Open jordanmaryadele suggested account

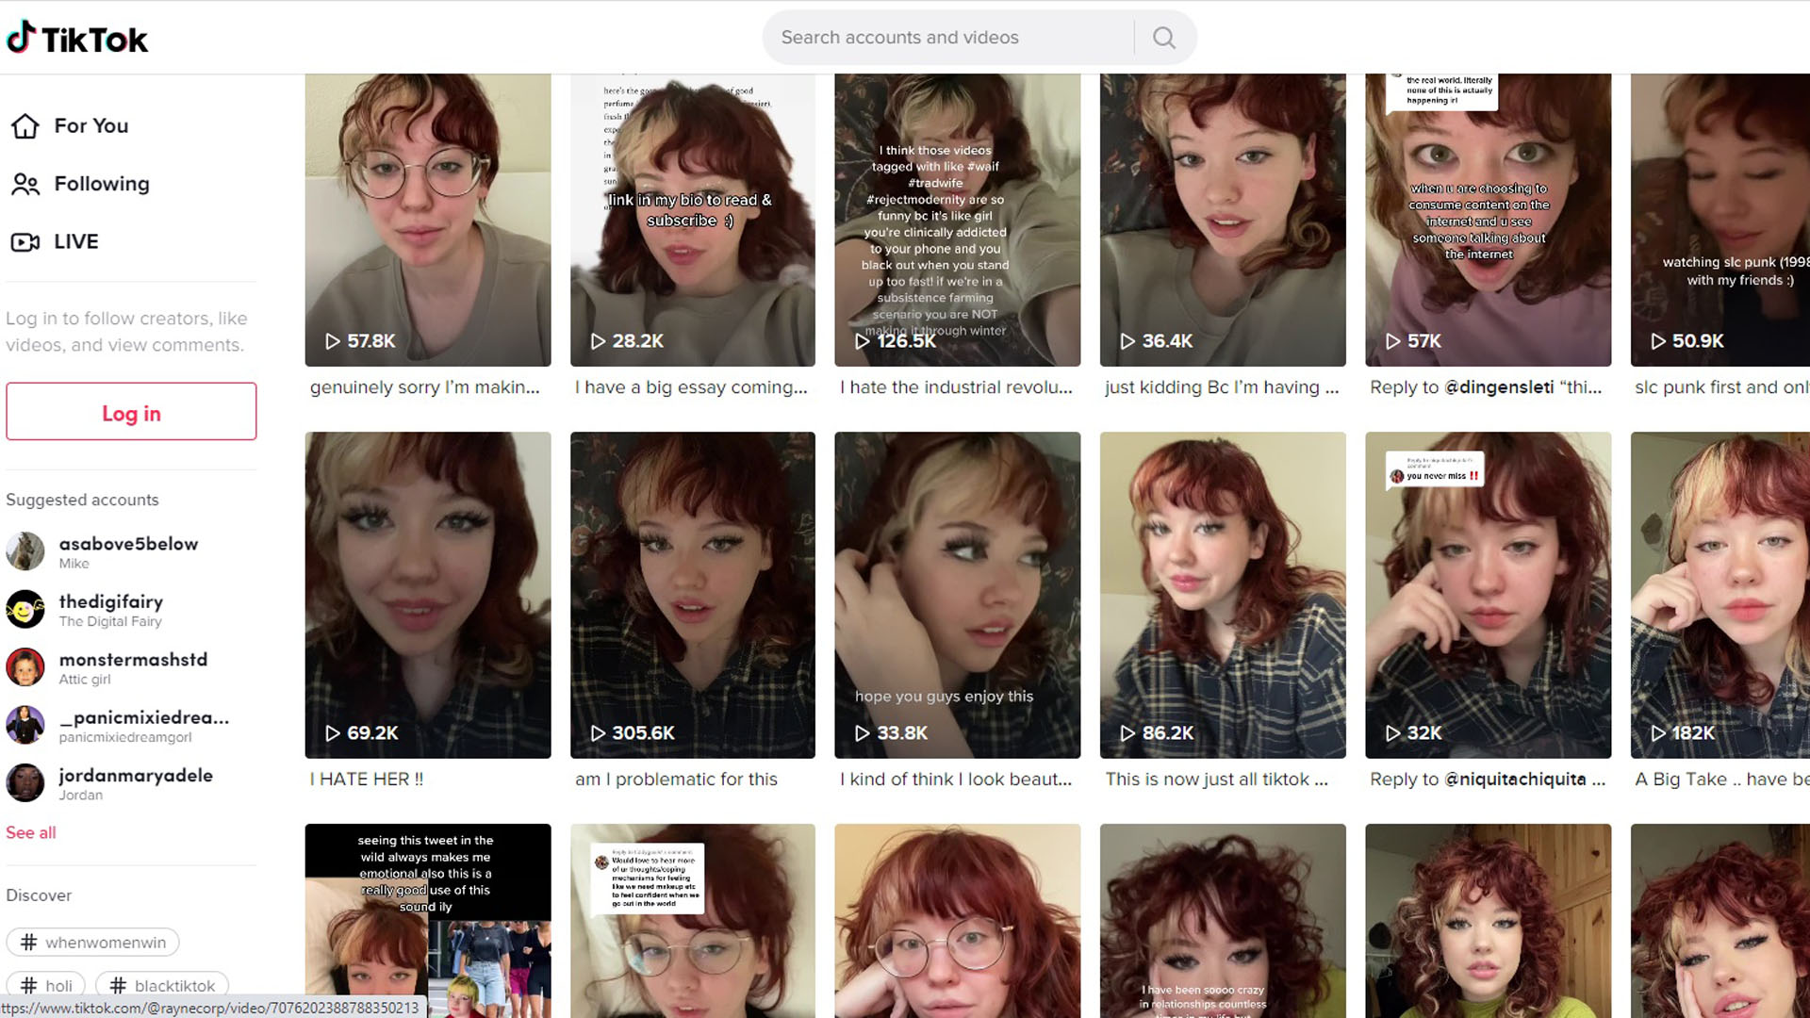click(136, 783)
